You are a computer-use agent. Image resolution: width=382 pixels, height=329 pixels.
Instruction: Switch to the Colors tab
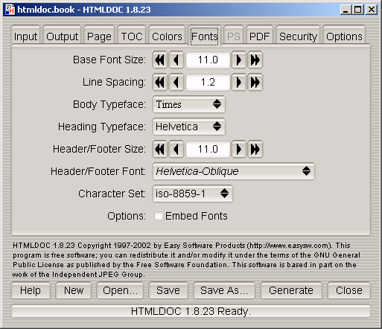click(x=167, y=36)
